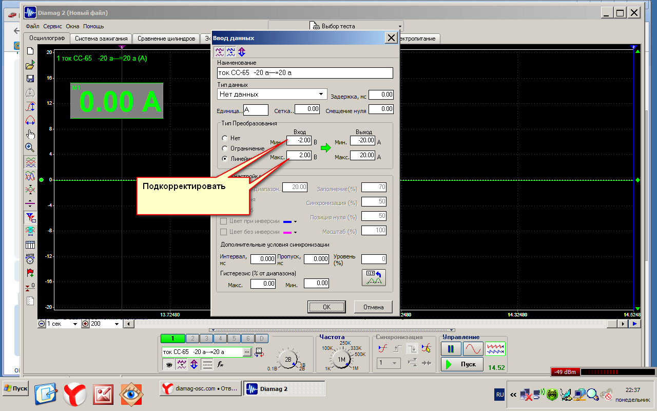Switch to 'Сравнение цилиндров' tab
The image size is (657, 411).
pos(167,39)
